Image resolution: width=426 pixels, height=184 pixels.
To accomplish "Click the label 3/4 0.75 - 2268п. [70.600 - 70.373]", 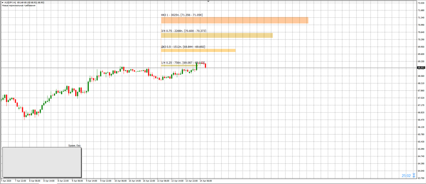I will pos(184,31).
